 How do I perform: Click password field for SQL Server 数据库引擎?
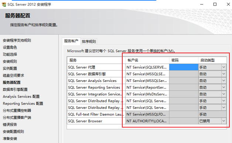pos(184,74)
